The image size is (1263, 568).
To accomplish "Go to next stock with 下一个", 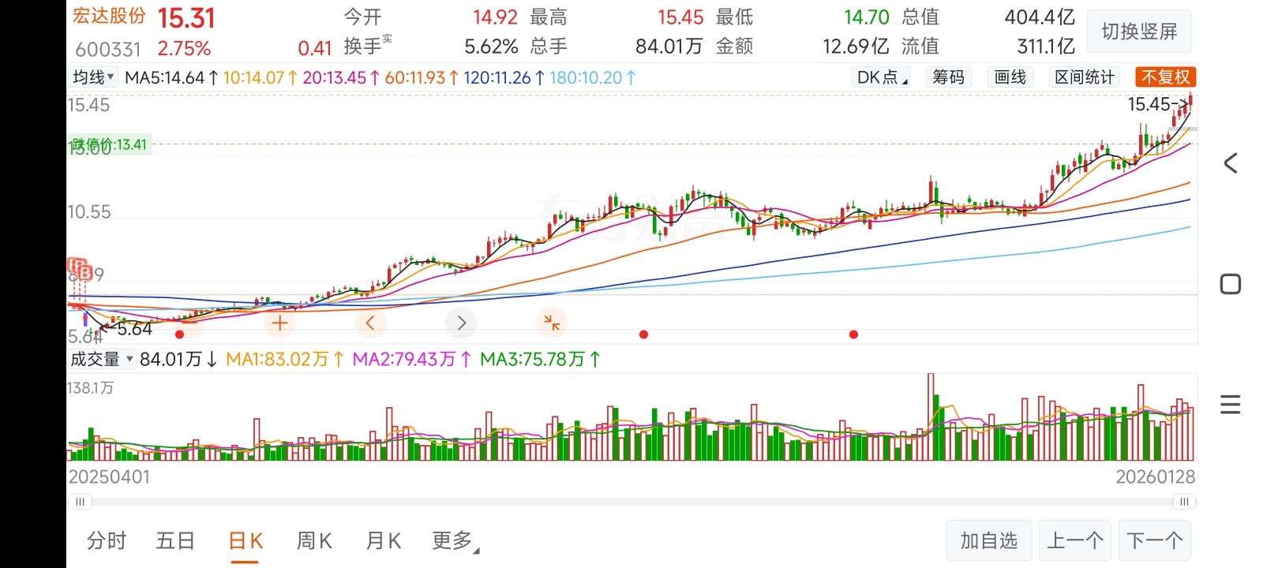I will pos(1155,540).
